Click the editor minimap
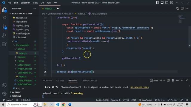This screenshot has width=191, height=107. [182, 19]
